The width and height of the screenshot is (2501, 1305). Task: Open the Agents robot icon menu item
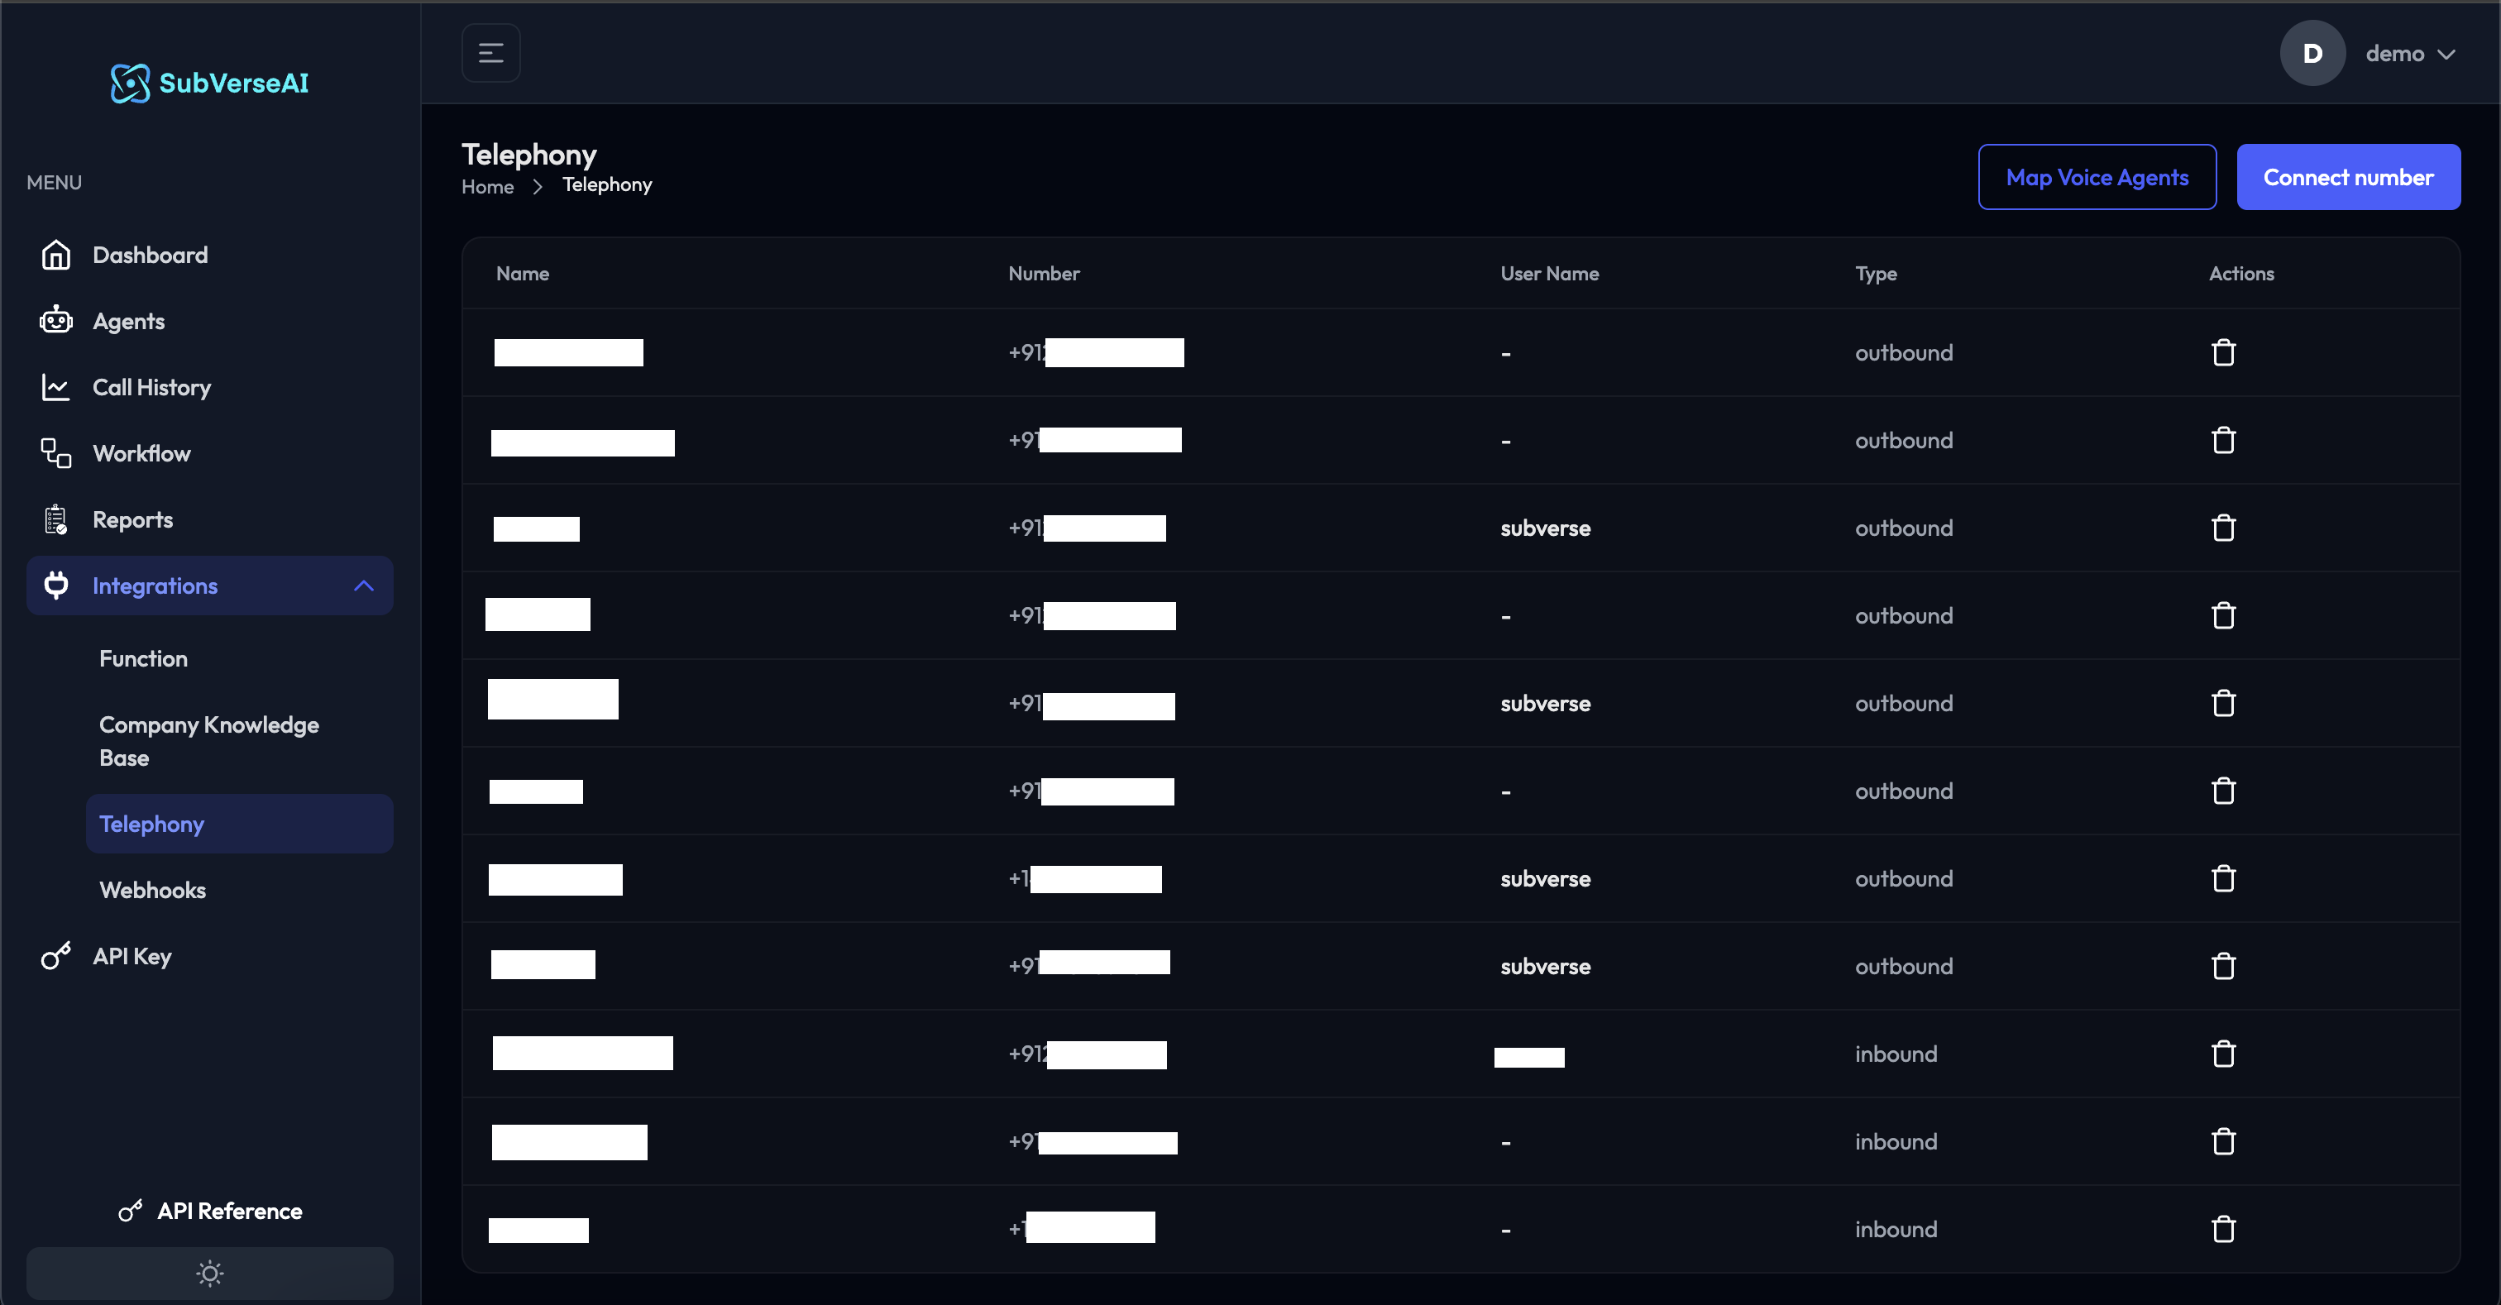click(56, 320)
